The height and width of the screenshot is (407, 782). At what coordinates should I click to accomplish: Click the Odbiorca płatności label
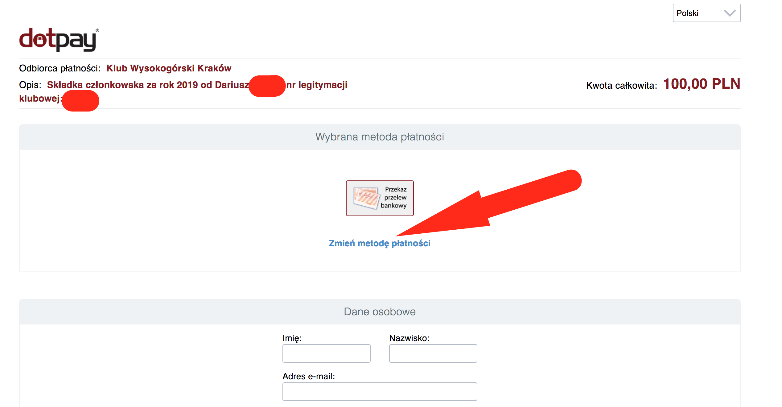pyautogui.click(x=60, y=68)
